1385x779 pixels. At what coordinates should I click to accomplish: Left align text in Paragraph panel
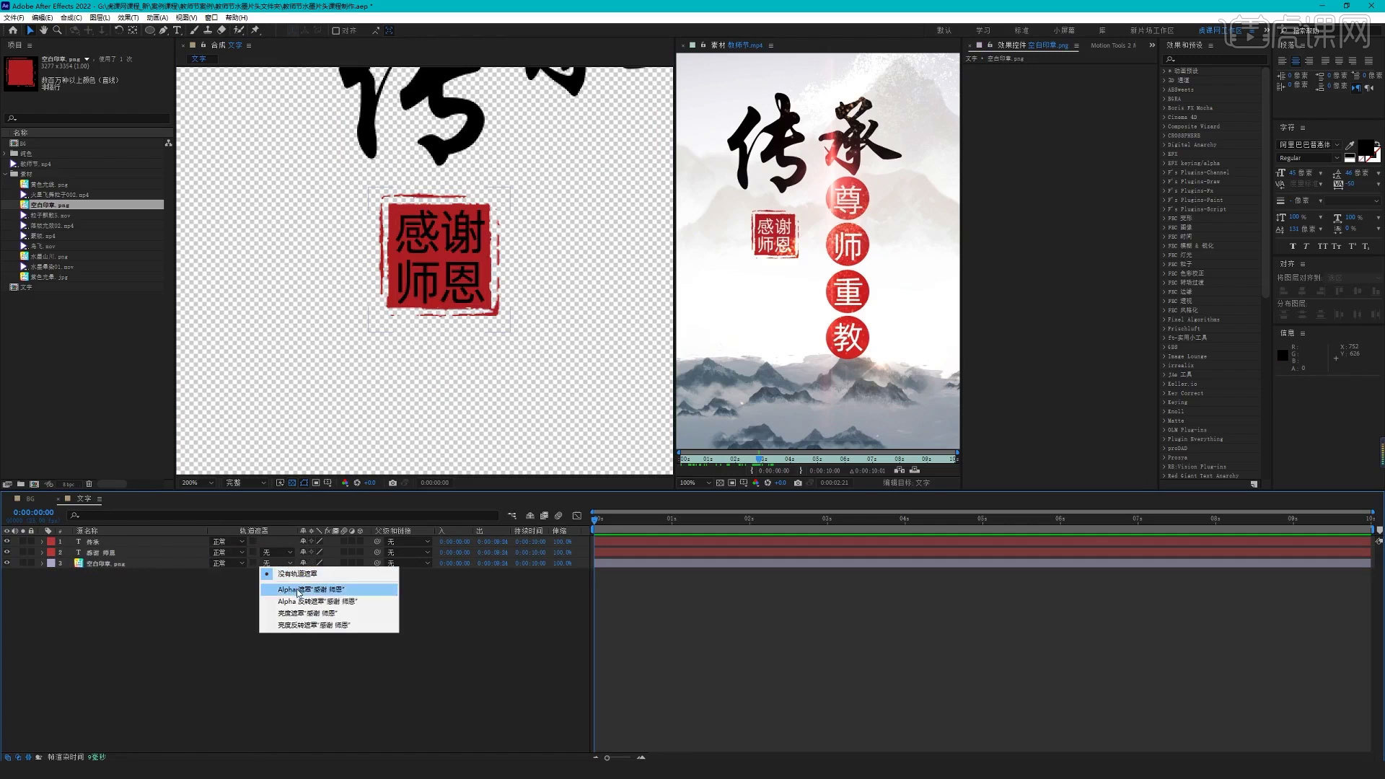[x=1282, y=61]
